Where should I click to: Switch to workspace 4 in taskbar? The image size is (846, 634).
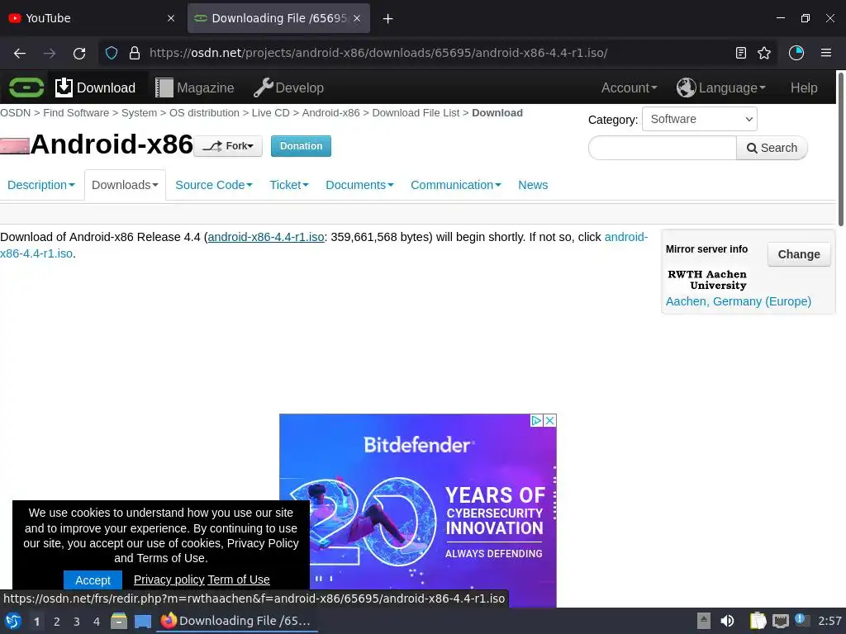(x=97, y=622)
